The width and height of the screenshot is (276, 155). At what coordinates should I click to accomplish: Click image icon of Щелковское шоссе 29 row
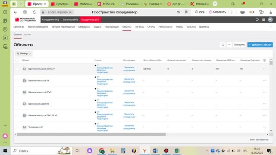(x=24, y=81)
